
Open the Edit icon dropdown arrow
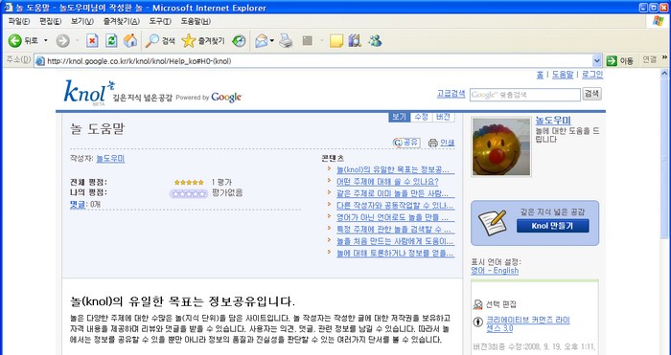tap(321, 41)
